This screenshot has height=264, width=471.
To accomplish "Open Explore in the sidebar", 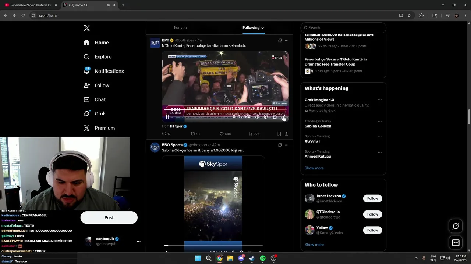I will pos(98,57).
